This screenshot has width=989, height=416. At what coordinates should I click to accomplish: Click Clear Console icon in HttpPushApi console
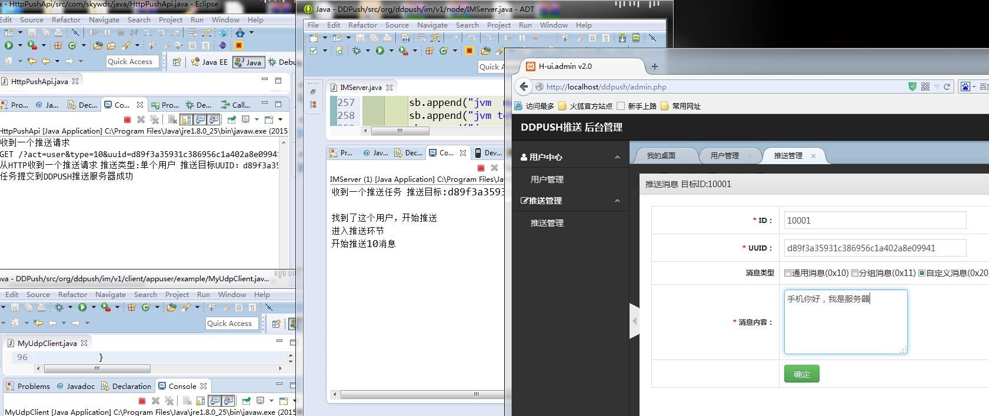click(172, 119)
